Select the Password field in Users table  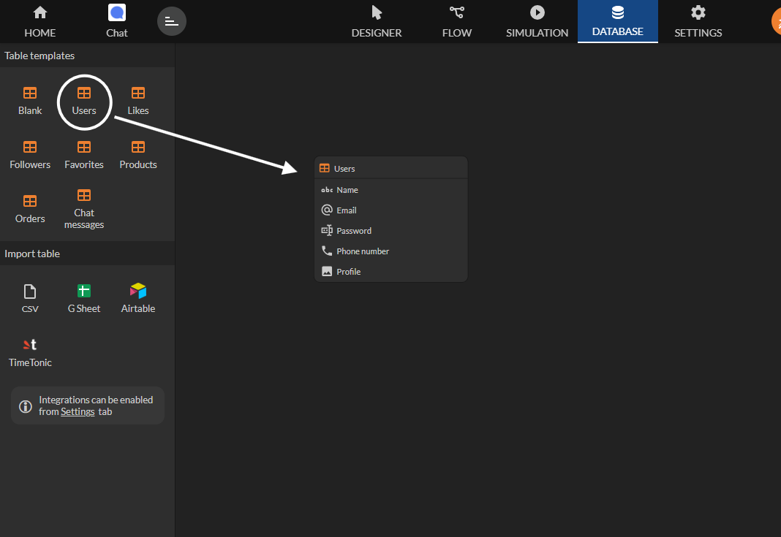pos(391,230)
